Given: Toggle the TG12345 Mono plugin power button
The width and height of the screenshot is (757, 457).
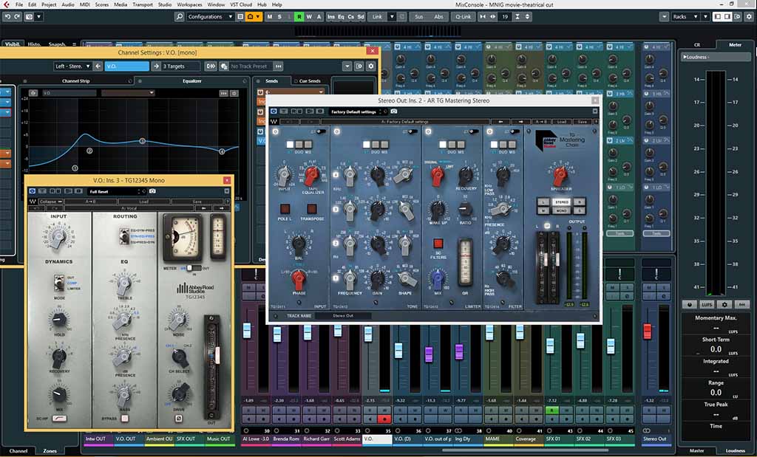Looking at the screenshot, I should coord(33,191).
